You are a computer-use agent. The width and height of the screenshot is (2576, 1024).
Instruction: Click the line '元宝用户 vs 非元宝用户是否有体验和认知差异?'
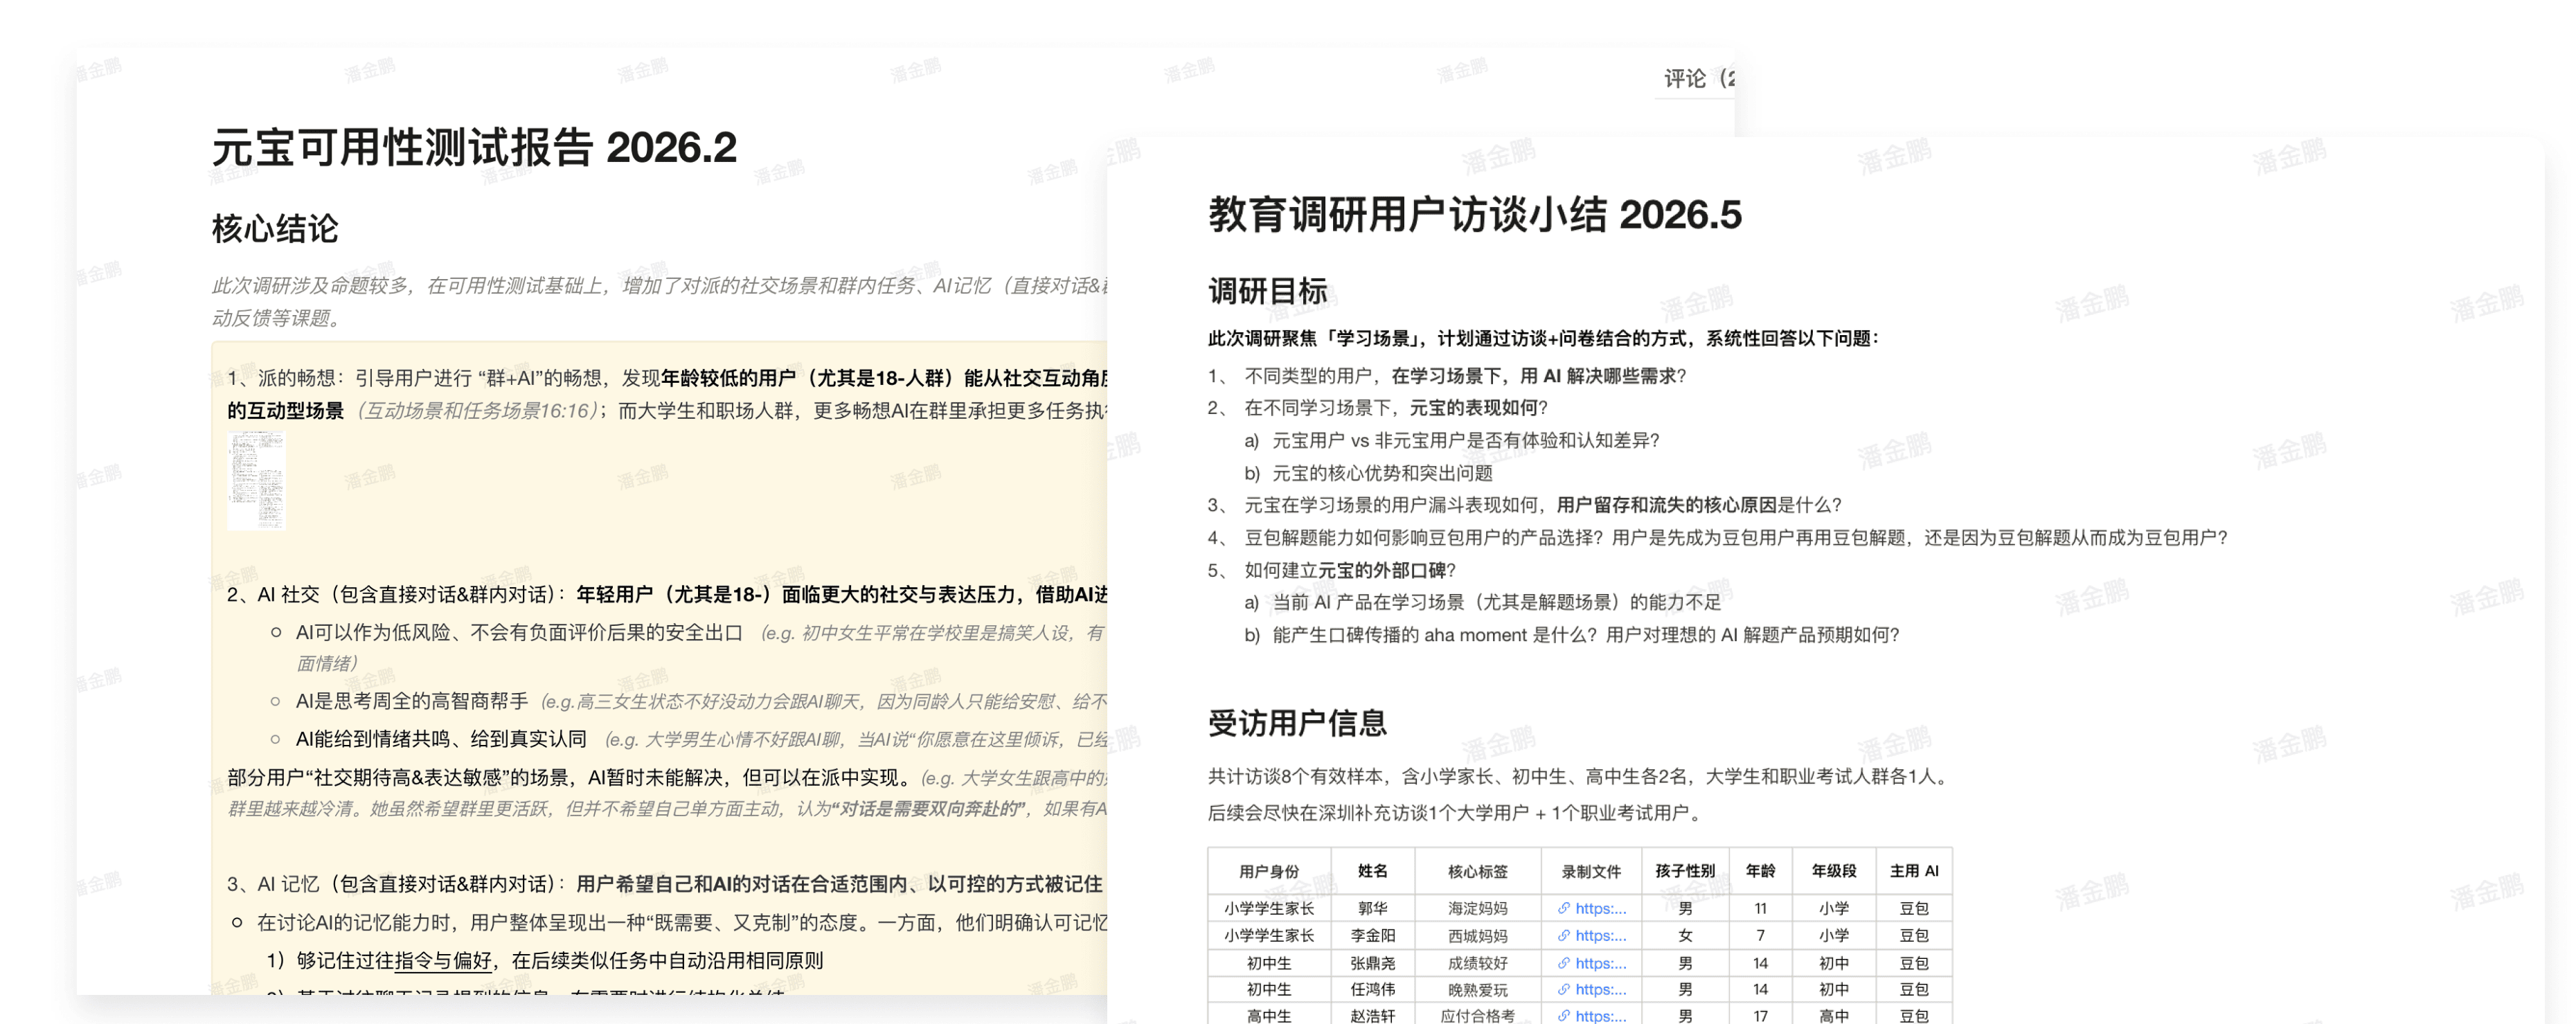[x=1466, y=440]
